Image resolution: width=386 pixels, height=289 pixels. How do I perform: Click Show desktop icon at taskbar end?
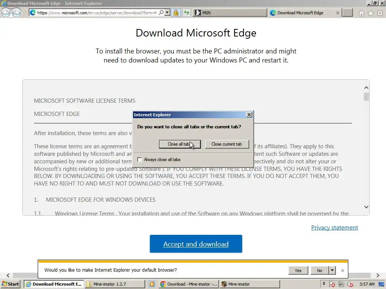(x=381, y=284)
